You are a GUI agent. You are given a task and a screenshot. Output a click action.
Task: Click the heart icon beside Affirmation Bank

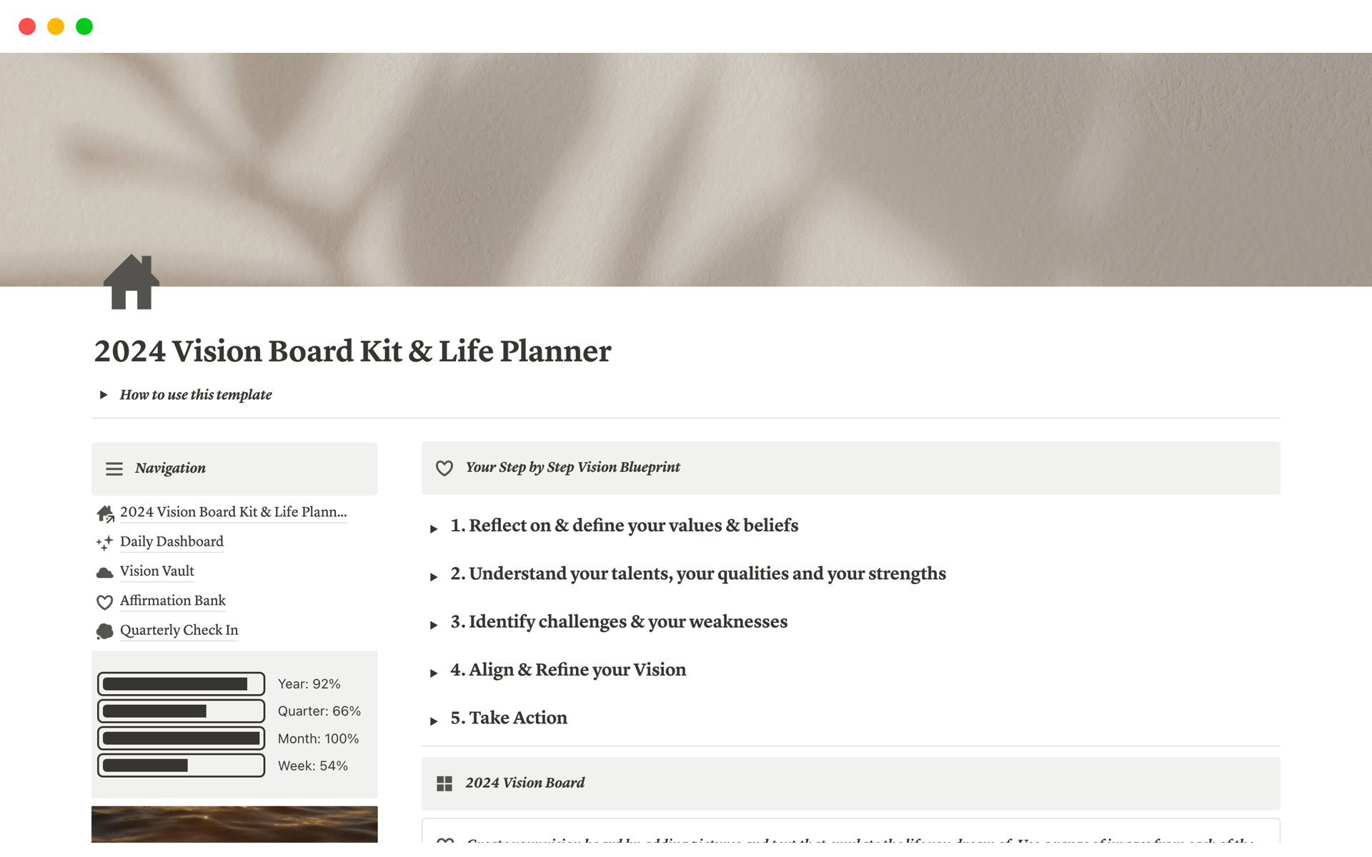(104, 601)
